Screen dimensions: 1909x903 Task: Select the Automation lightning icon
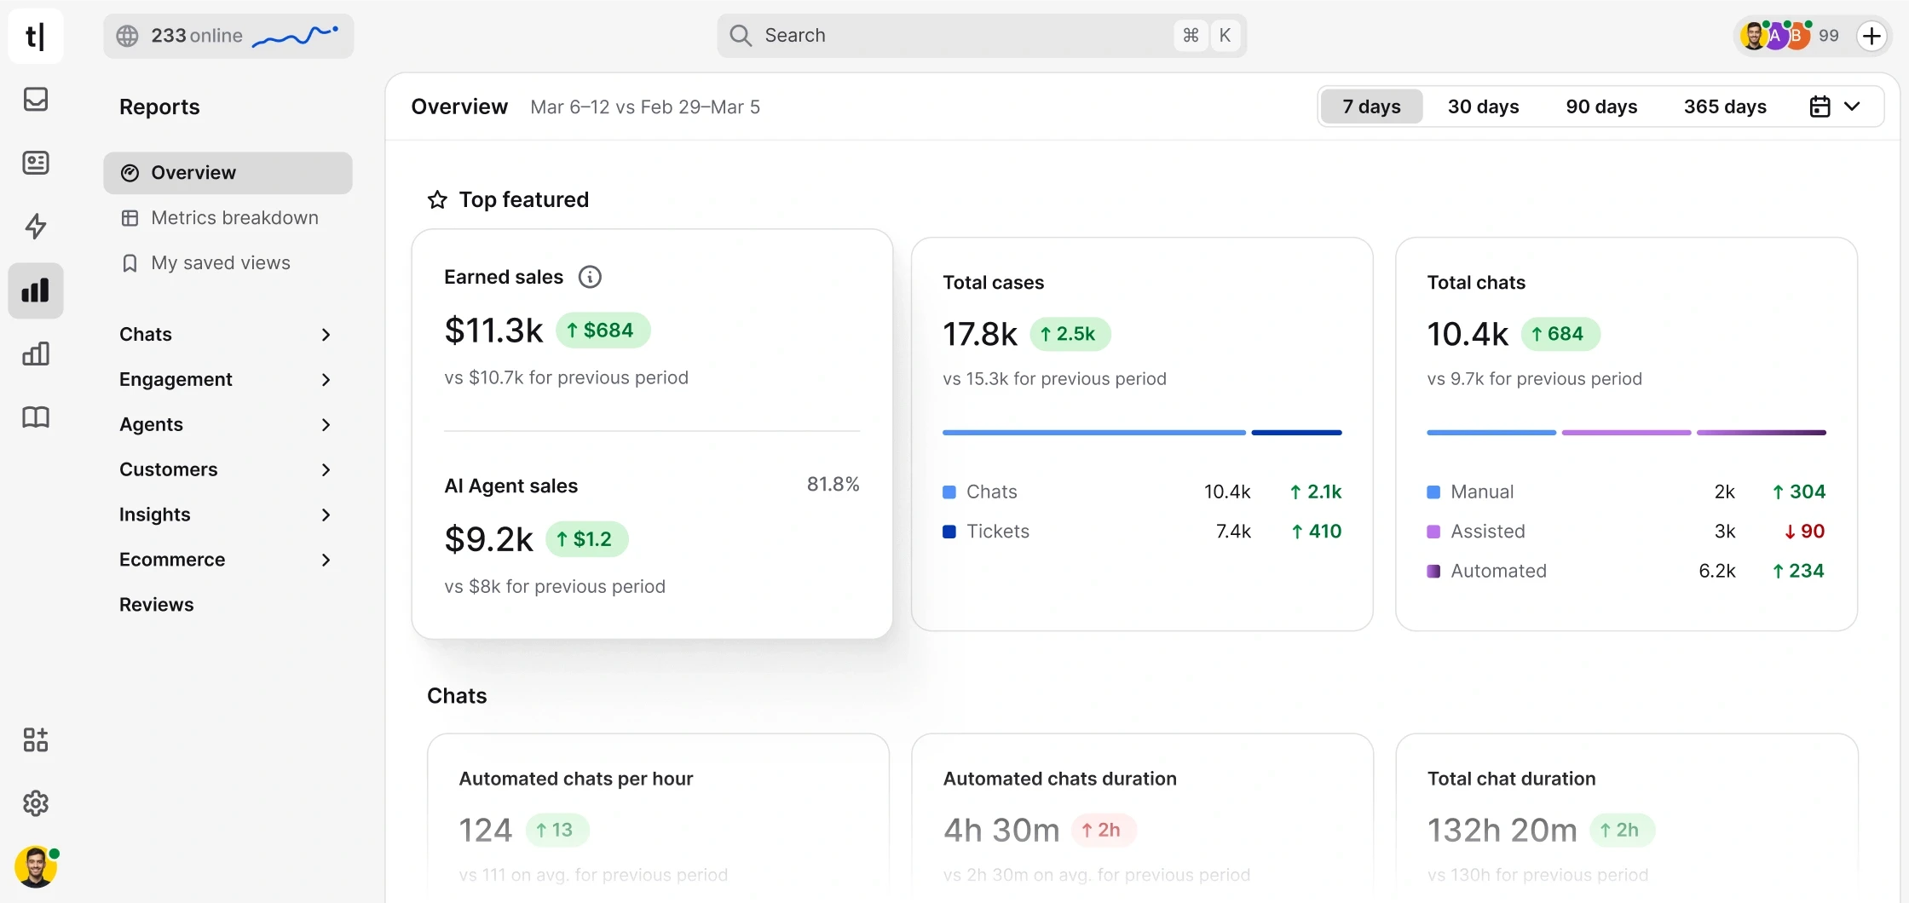(35, 227)
